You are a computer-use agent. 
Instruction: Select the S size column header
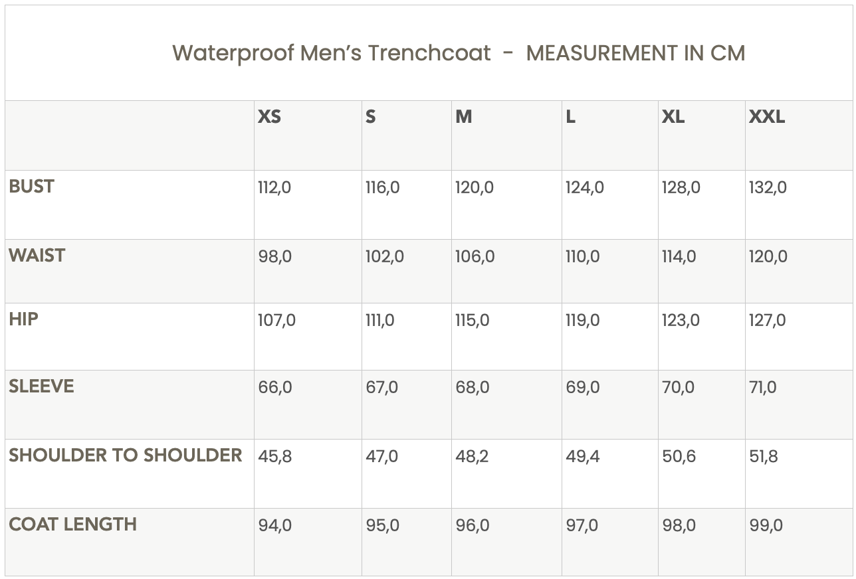click(x=370, y=117)
